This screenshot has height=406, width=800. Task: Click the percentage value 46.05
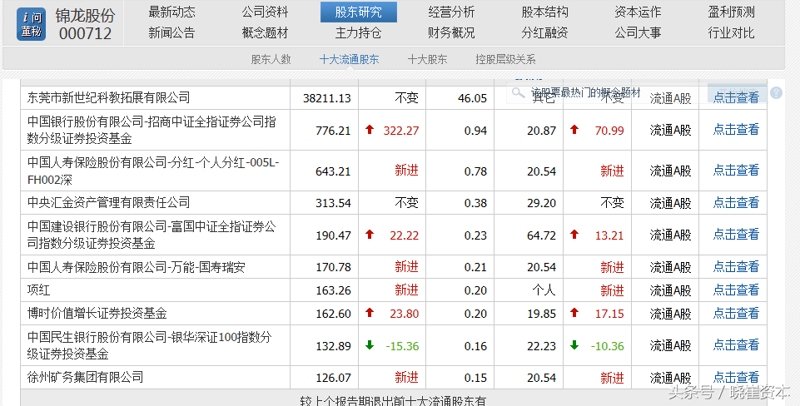pos(473,98)
